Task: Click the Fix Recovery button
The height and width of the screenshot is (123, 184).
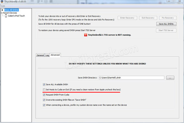Action: [x=168, y=18]
